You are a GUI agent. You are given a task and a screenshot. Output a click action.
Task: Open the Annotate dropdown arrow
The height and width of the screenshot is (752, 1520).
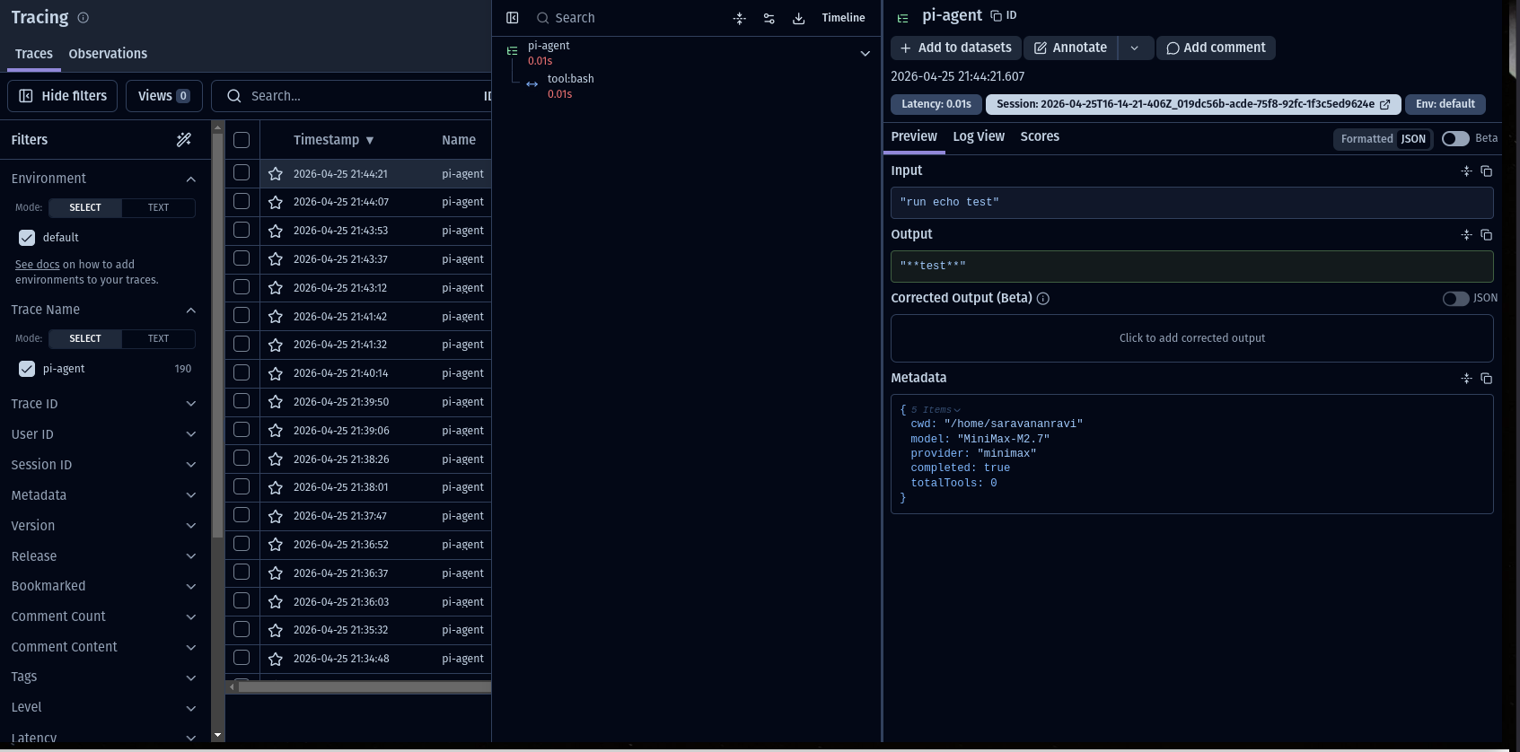(x=1135, y=48)
